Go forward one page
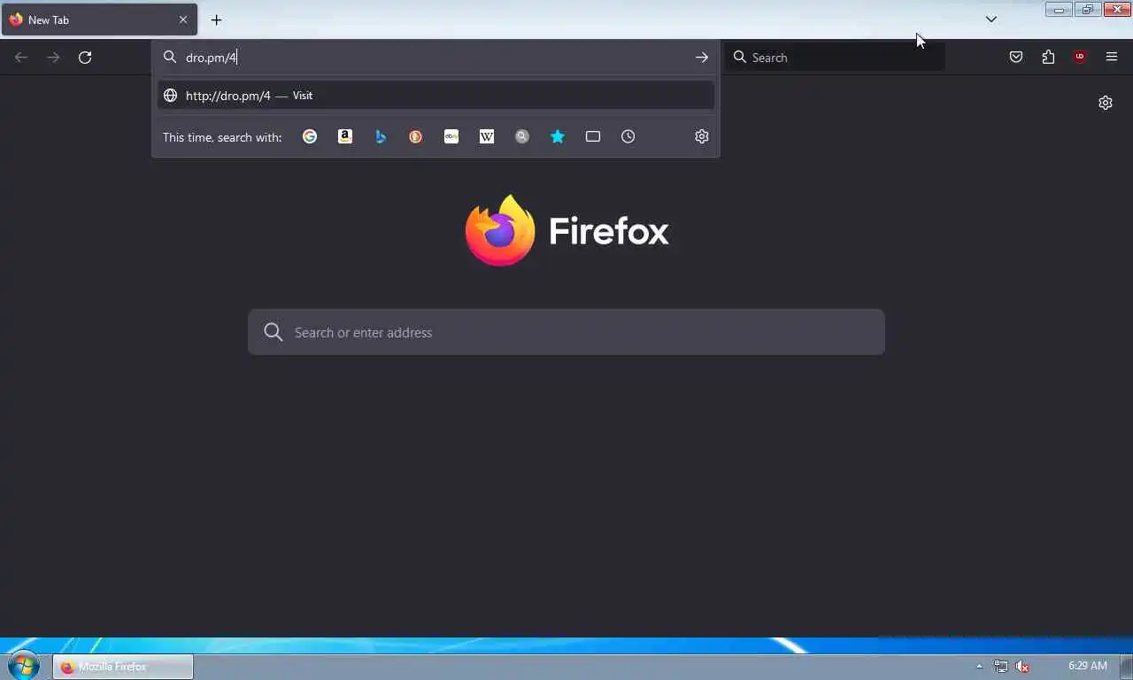This screenshot has width=1133, height=680. click(53, 58)
